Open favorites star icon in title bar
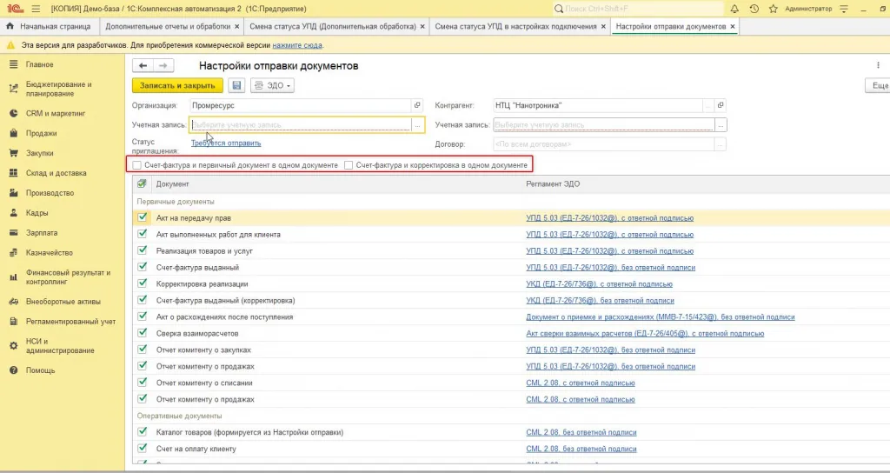The width and height of the screenshot is (890, 473). pos(773,9)
